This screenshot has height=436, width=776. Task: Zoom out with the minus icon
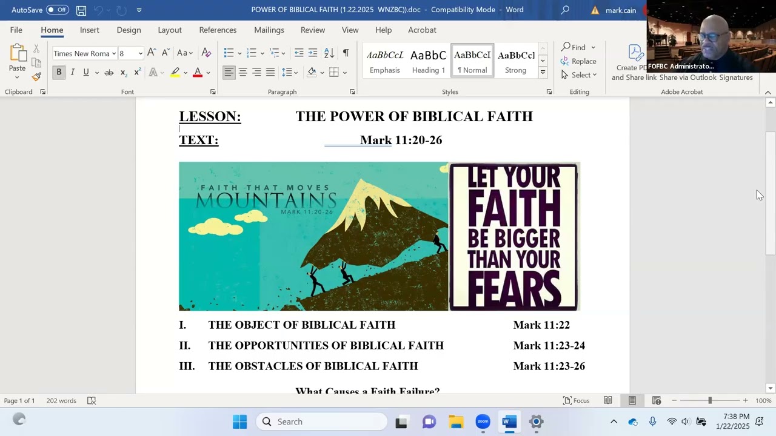(x=674, y=400)
